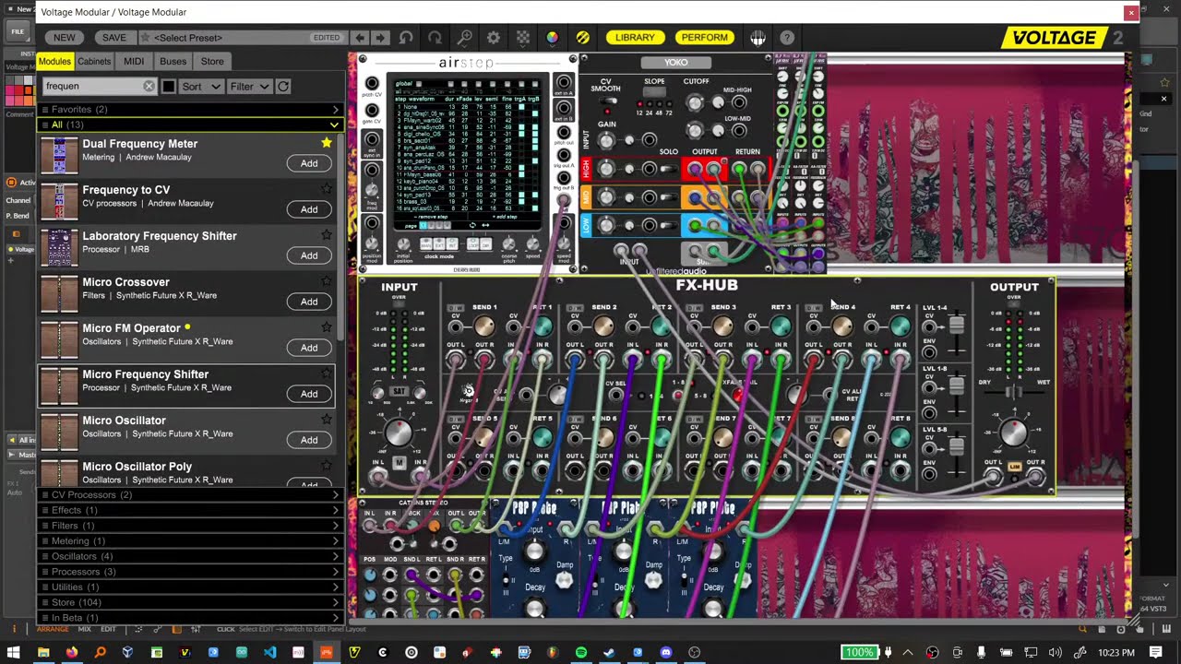The height and width of the screenshot is (664, 1181).
Task: Go to next preset arrow
Action: (379, 38)
